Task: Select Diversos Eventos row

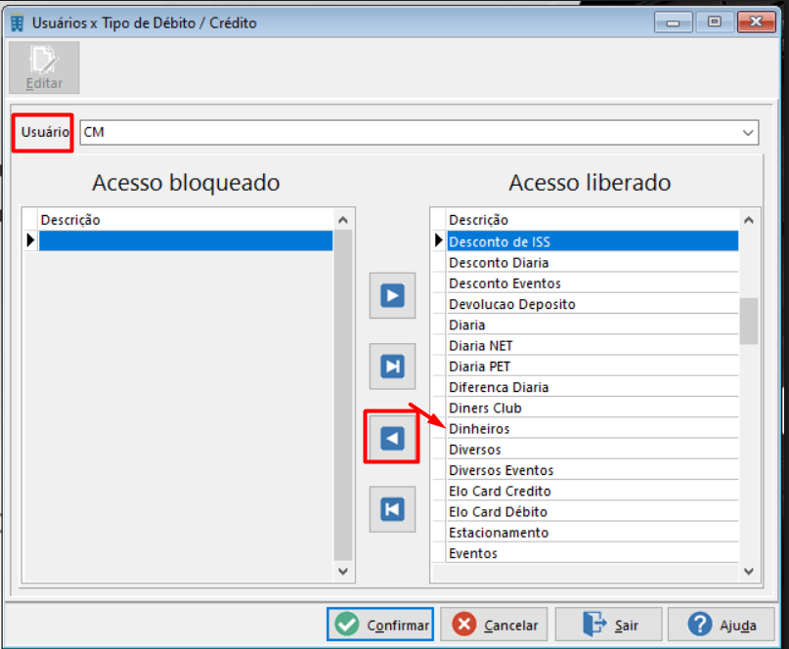Action: click(x=592, y=470)
